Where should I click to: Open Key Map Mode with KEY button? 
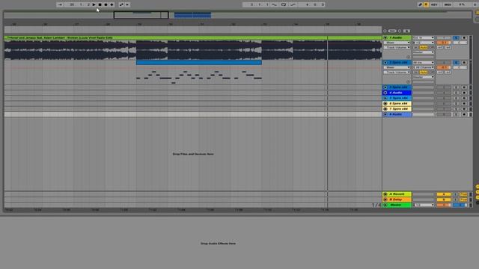(434, 4)
